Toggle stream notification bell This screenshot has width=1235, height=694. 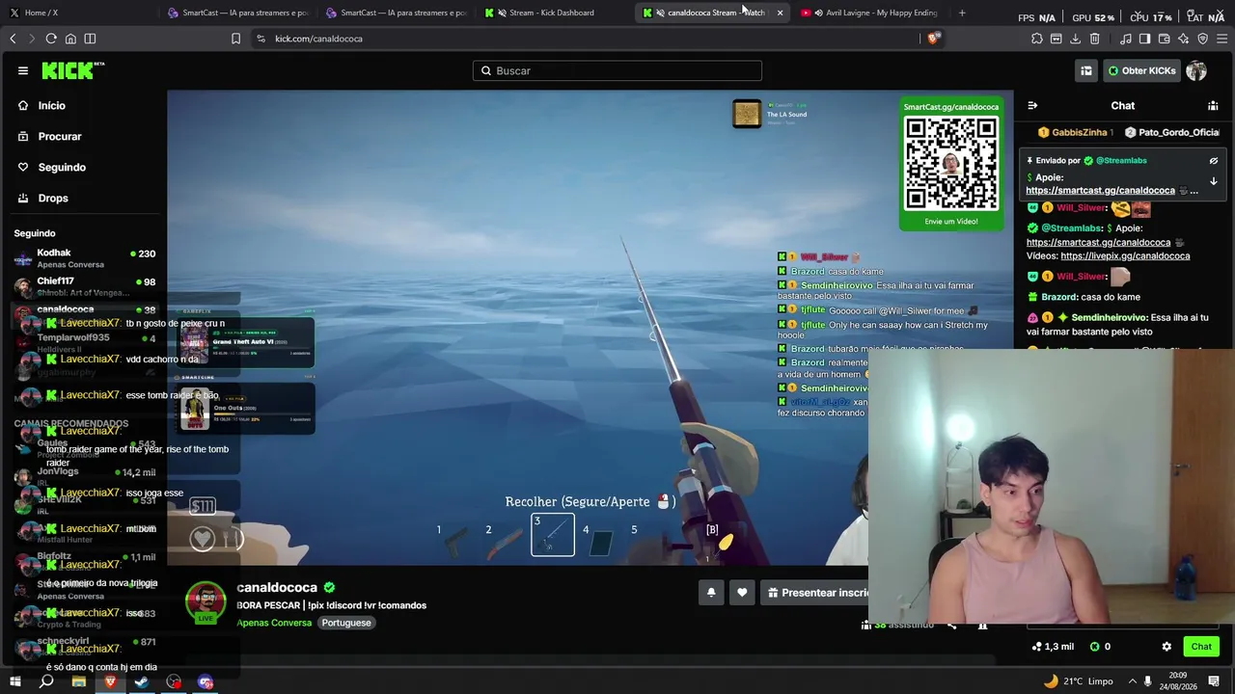coord(711,593)
